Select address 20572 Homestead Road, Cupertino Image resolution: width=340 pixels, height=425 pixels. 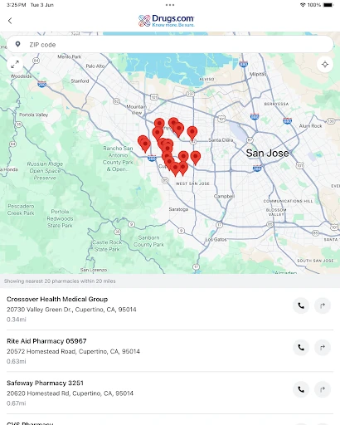point(73,351)
